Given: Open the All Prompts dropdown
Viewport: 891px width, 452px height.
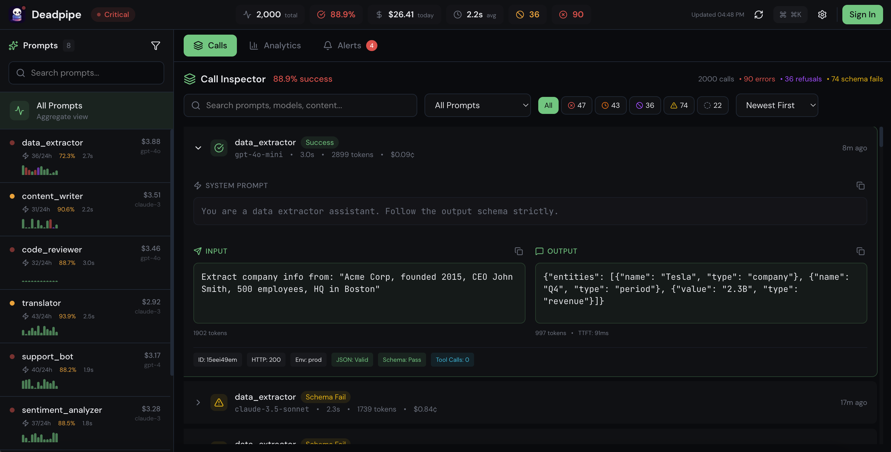Looking at the screenshot, I should pyautogui.click(x=477, y=105).
